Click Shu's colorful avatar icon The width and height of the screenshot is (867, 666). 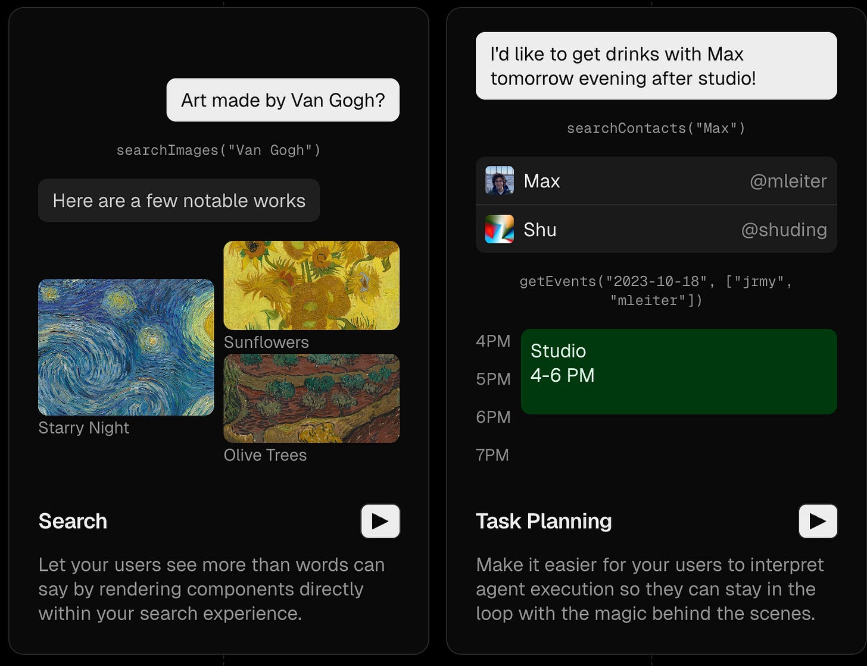tap(500, 230)
